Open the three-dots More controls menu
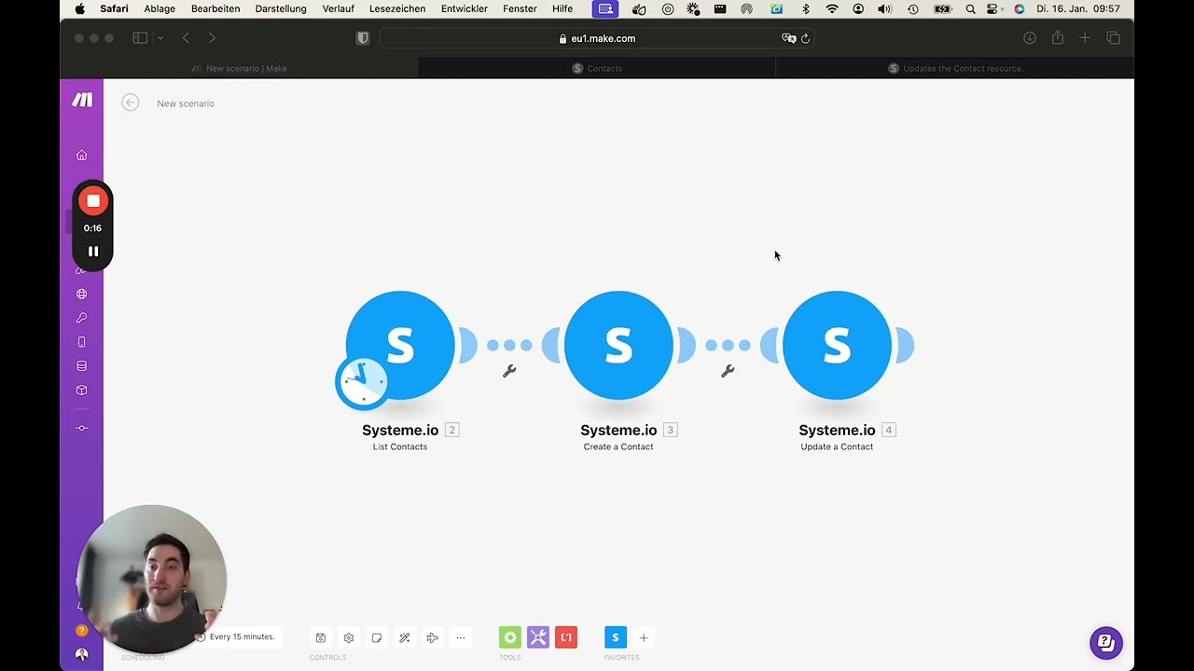The width and height of the screenshot is (1194, 671). point(460,637)
